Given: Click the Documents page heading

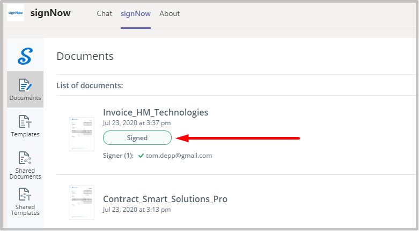Looking at the screenshot, I should [85, 56].
